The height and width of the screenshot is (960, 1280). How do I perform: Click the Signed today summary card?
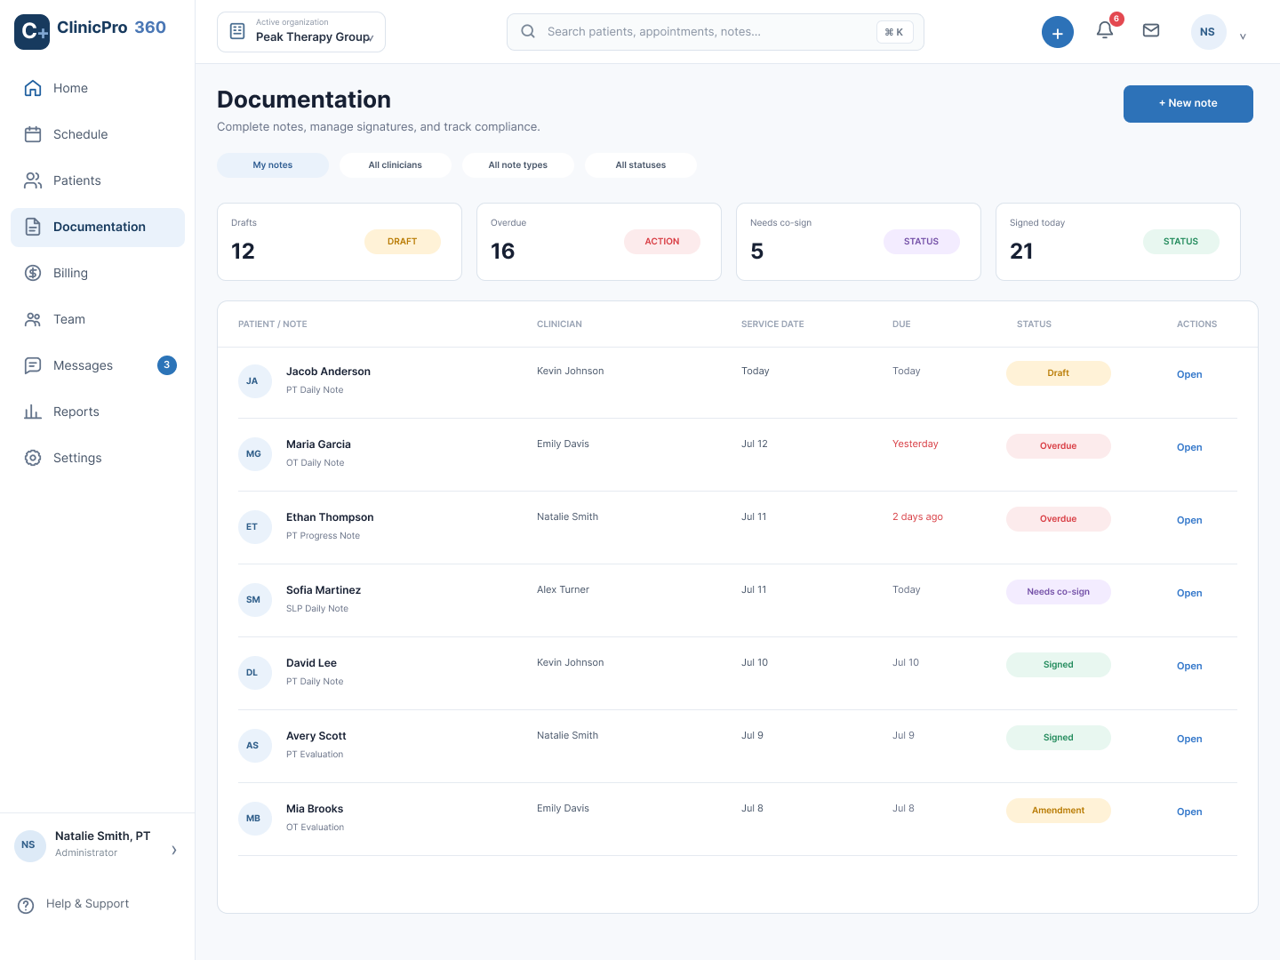tap(1118, 242)
